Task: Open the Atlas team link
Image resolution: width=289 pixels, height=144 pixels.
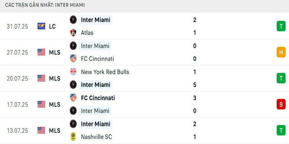Action: coord(87,33)
